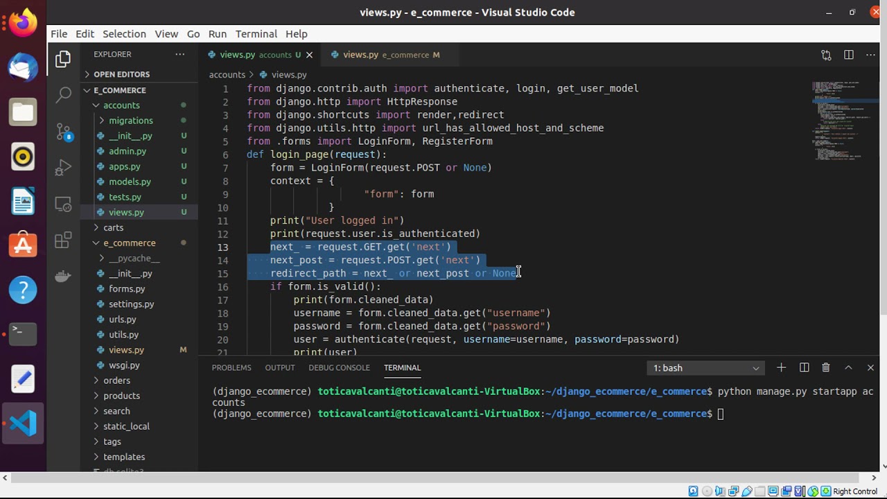Open the Run menu
887x499 pixels.
(218, 34)
